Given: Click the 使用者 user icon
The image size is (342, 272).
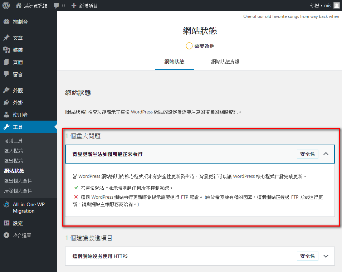Looking at the screenshot, I should [x=6, y=115].
